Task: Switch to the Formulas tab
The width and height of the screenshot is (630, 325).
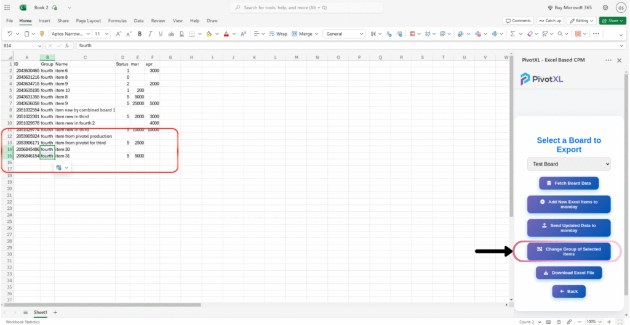Action: click(x=118, y=20)
